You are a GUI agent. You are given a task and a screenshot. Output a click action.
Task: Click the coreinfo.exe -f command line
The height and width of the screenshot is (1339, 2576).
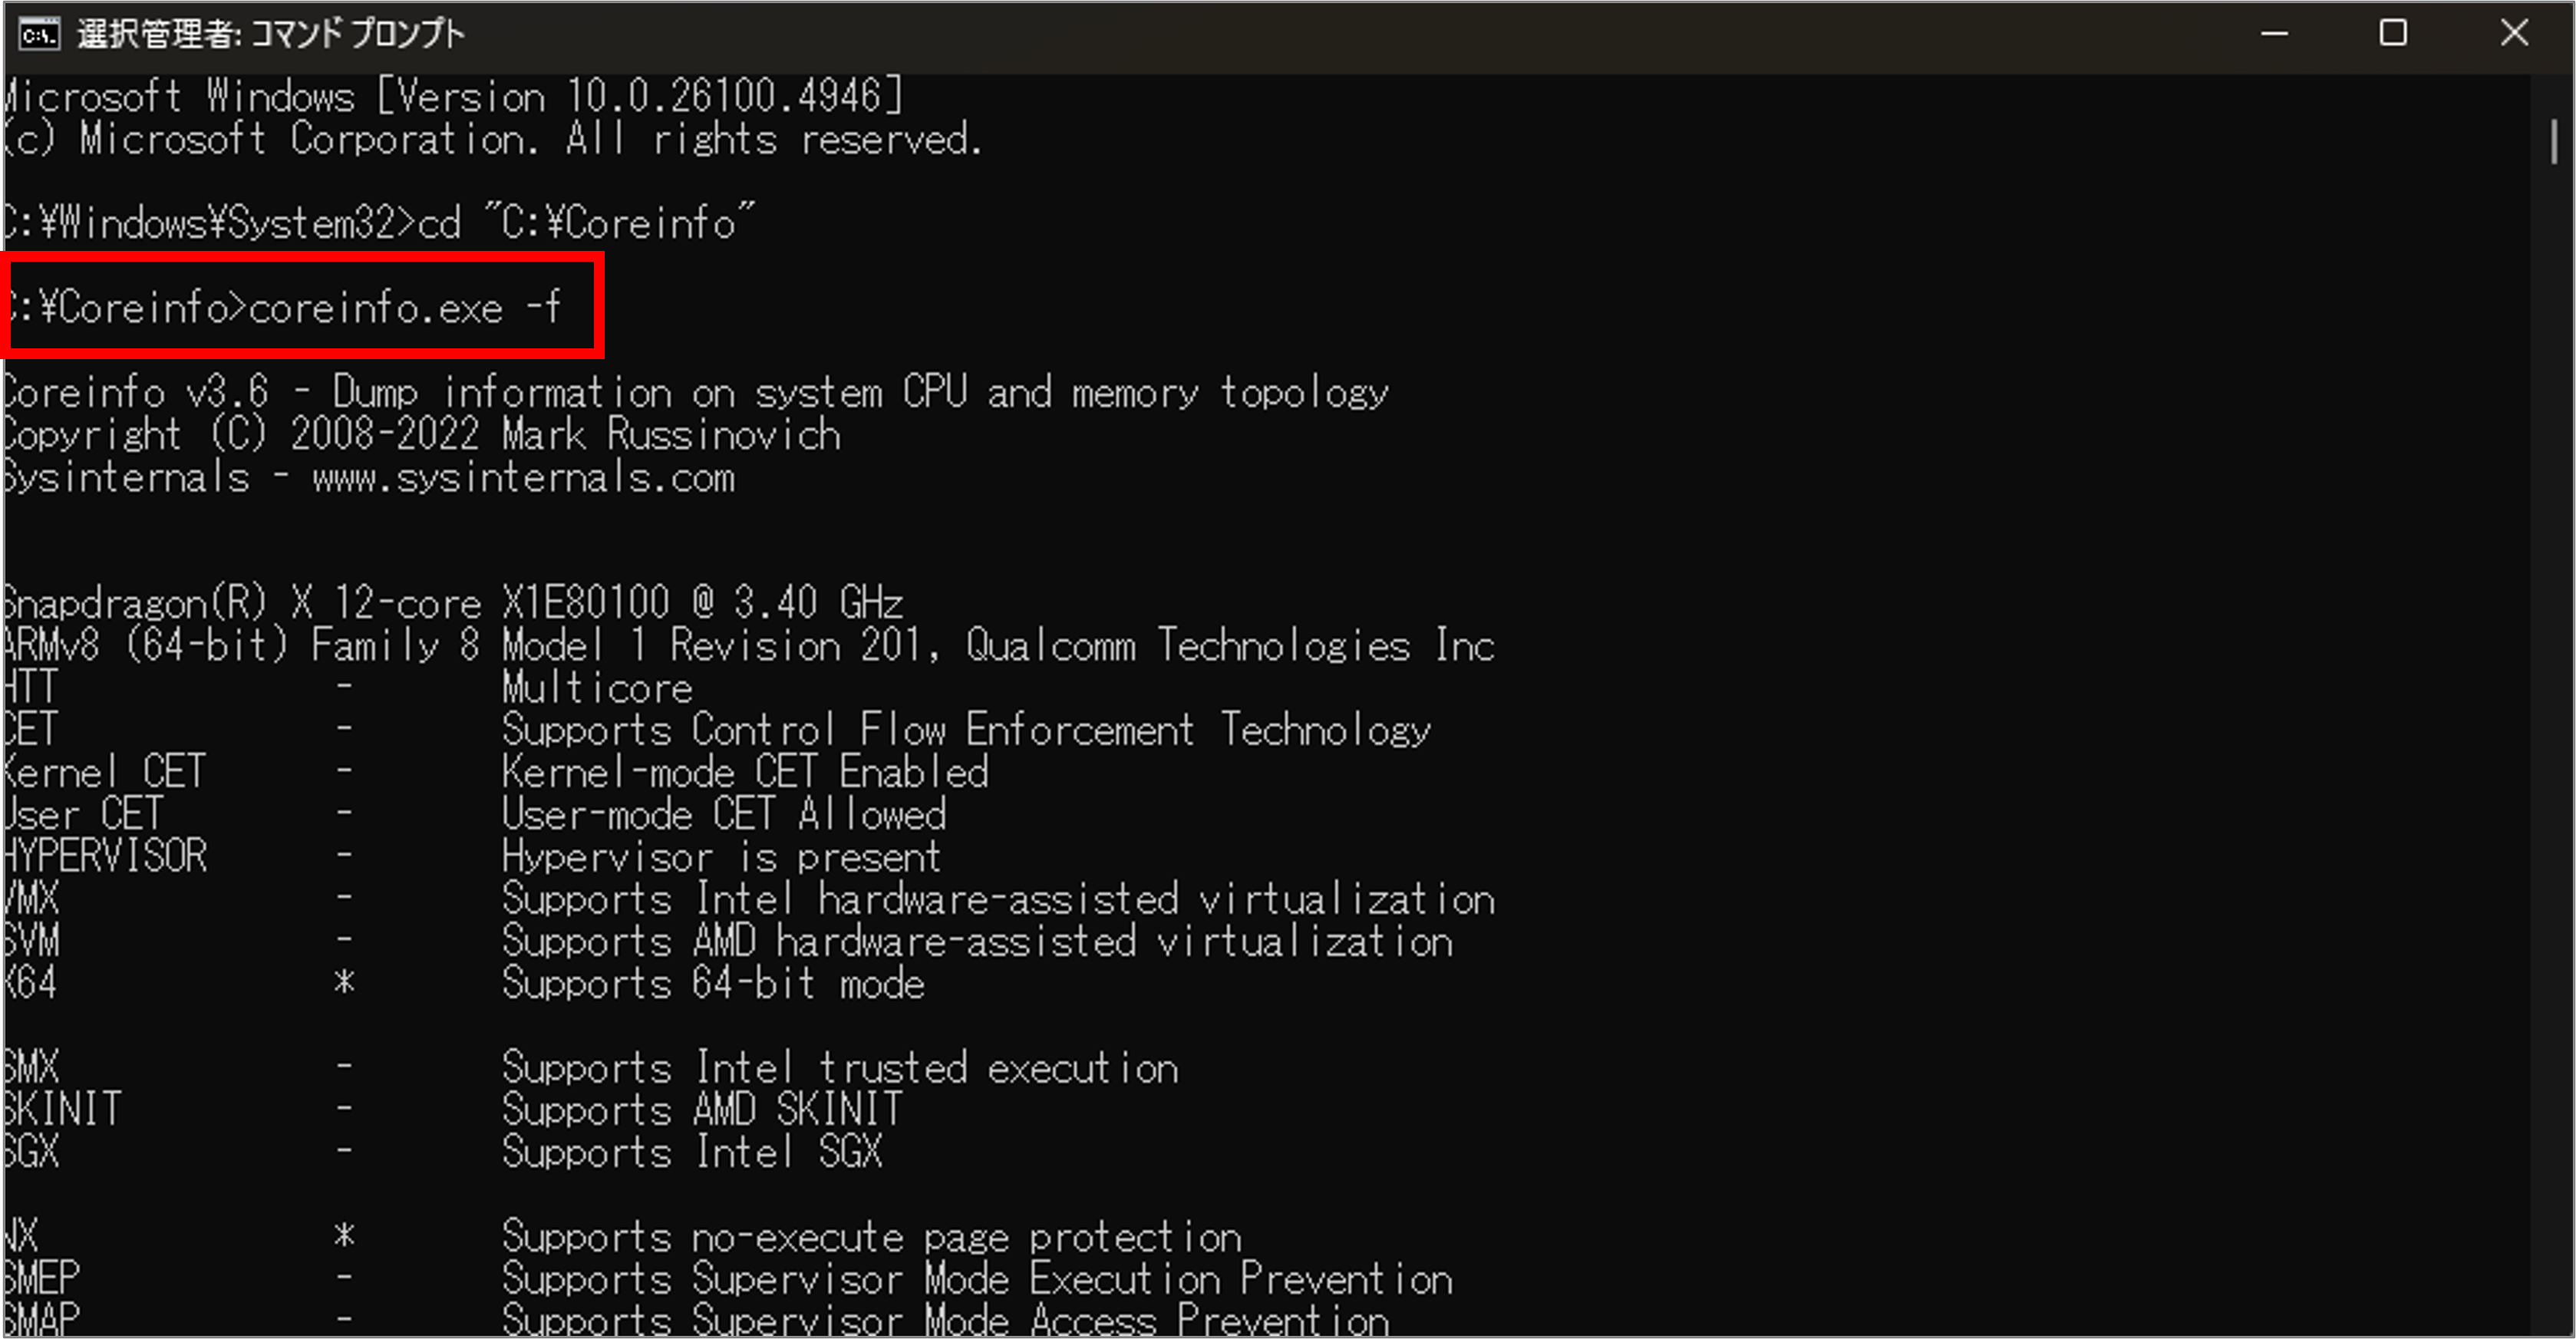pos(284,307)
